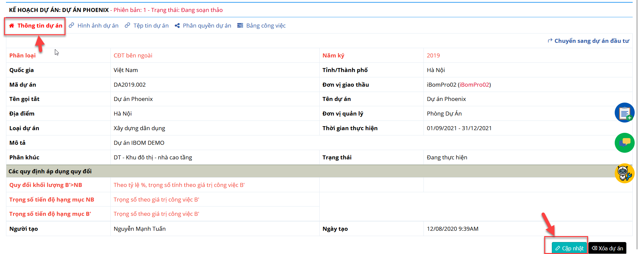638x254 pixels.
Task: Click the CĐT bên ngoài value
Action: (x=133, y=55)
